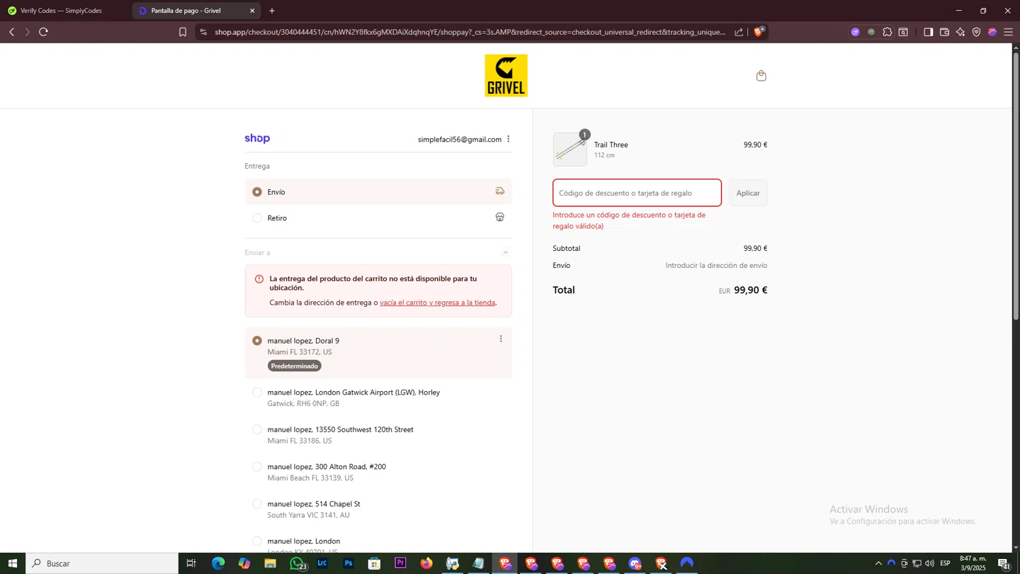Collapse the Enviar a section
The height and width of the screenshot is (574, 1020).
[x=505, y=252]
